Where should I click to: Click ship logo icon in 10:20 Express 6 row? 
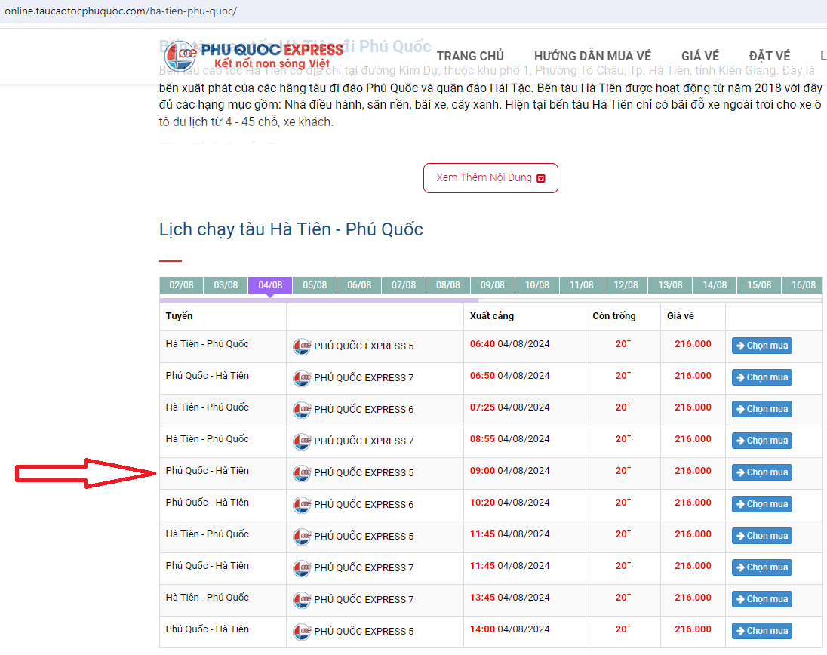tap(303, 505)
